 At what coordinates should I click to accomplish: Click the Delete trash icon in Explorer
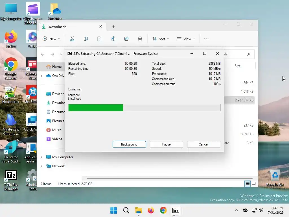click(140, 39)
